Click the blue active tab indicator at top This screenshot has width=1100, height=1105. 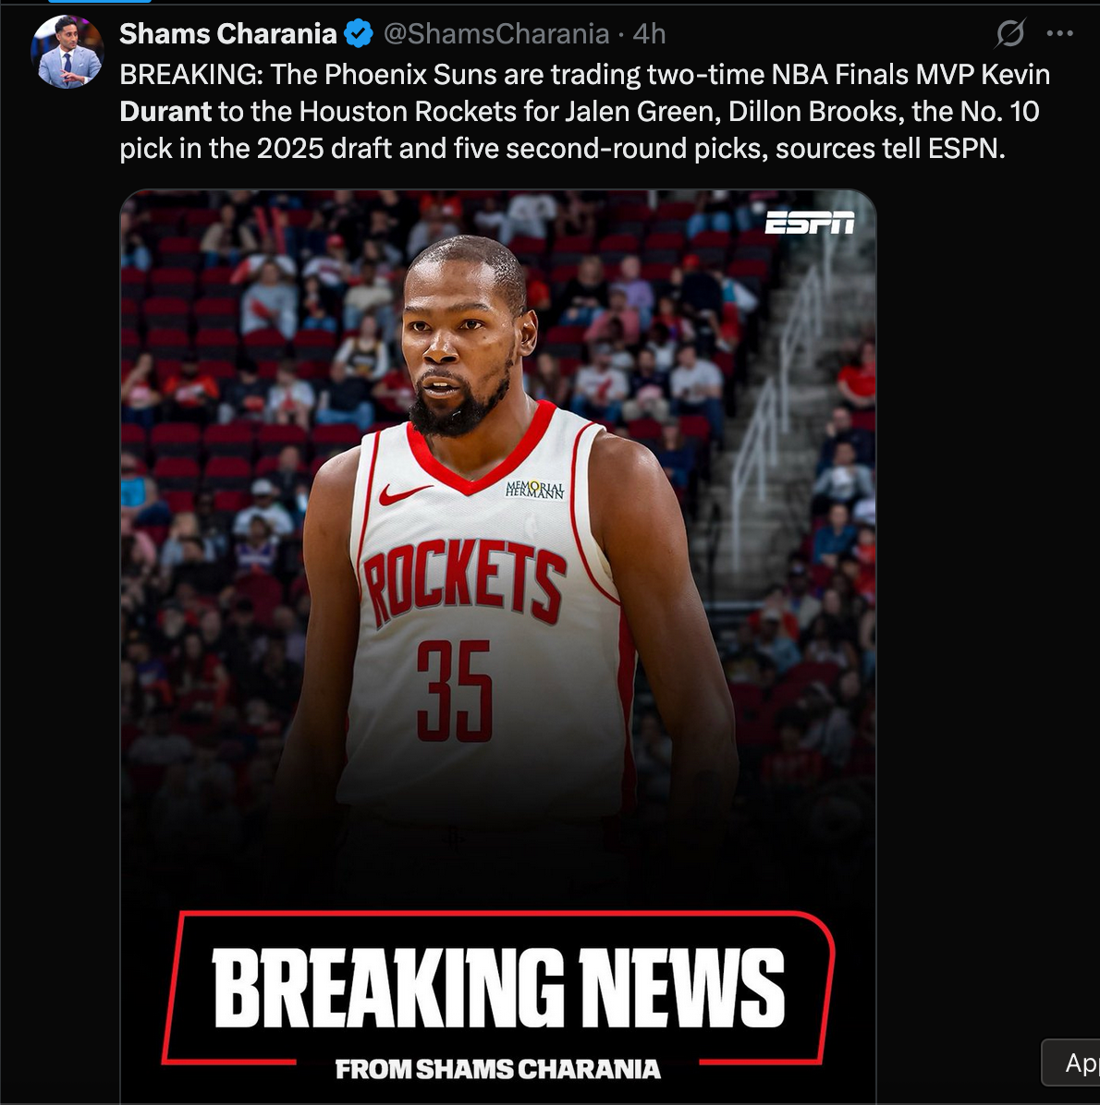(100, 2)
